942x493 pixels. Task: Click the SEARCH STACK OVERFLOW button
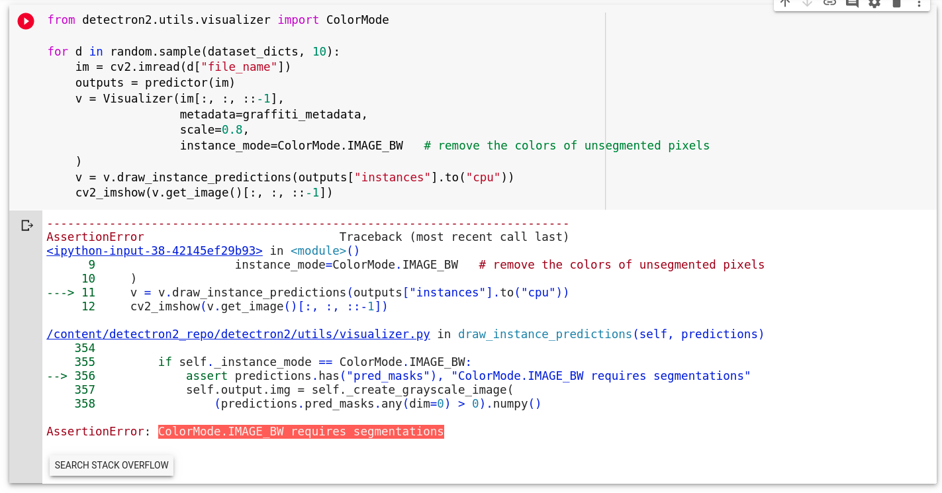click(x=111, y=465)
